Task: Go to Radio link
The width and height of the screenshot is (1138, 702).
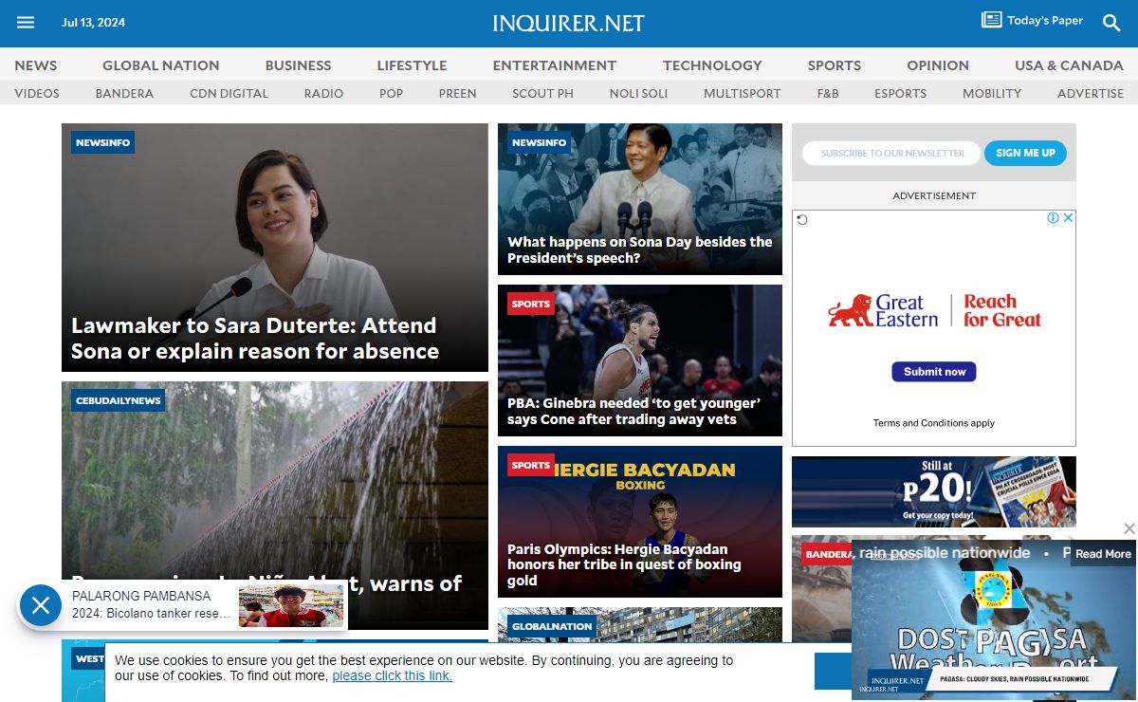Action: coord(323,93)
